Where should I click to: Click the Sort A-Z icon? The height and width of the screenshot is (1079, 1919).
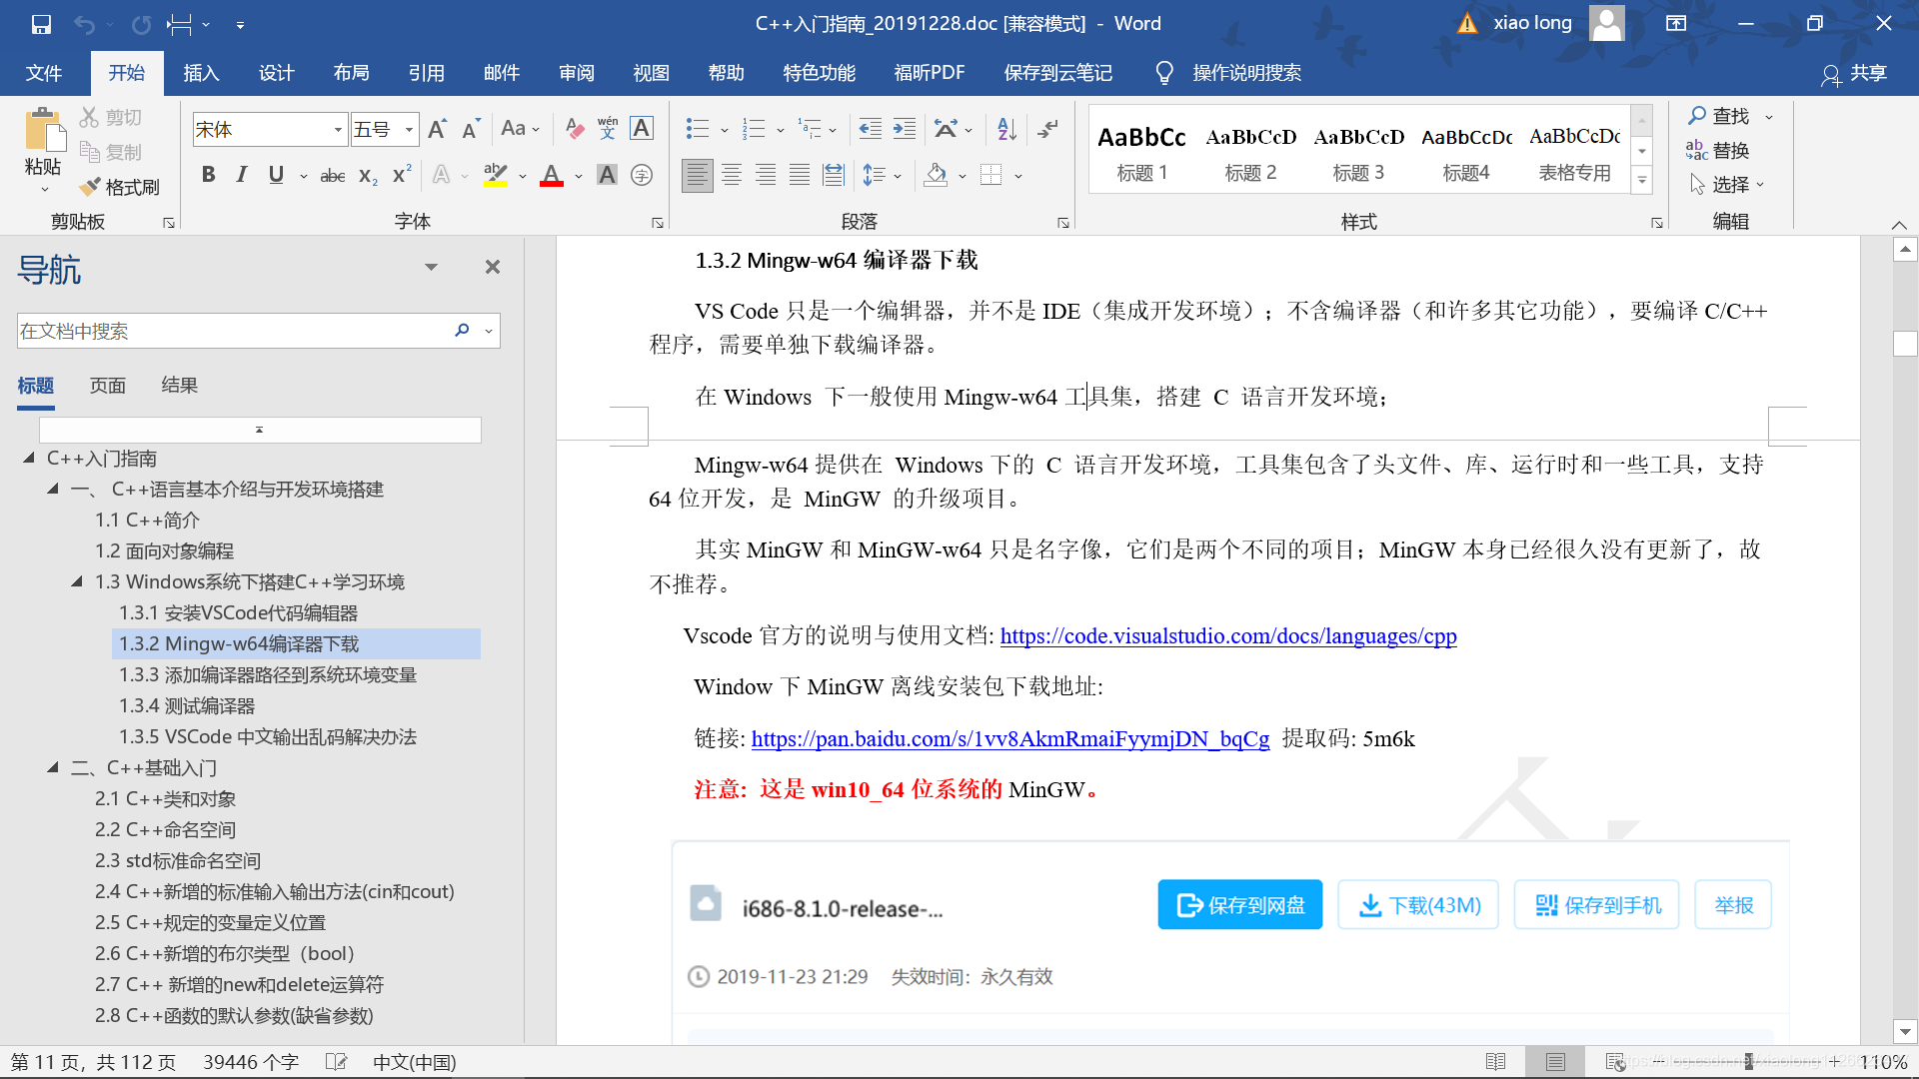(x=1006, y=129)
